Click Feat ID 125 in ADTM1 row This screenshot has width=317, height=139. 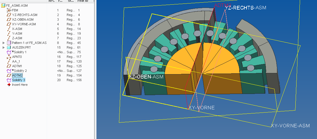pyautogui.click(x=79, y=66)
